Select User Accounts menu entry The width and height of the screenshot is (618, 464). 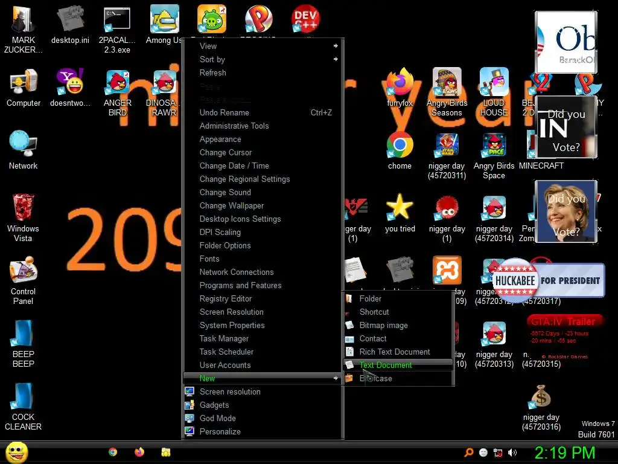point(263,365)
